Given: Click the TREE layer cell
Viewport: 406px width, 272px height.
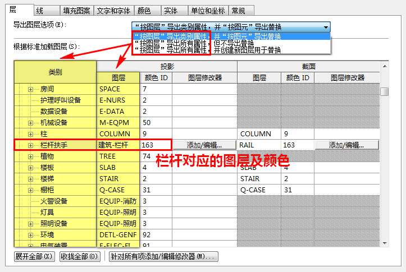Looking at the screenshot, I should pos(118,156).
